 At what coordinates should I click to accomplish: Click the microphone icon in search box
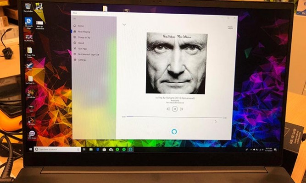click(78, 150)
